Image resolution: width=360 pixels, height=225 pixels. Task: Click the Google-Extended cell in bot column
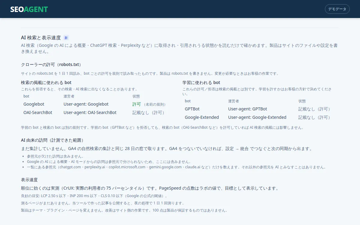(x=202, y=117)
